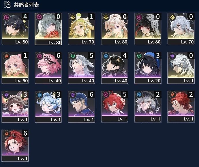The image size is (199, 167).
Task: Select the gray-haired character with black cap
Action: (x=148, y=107)
